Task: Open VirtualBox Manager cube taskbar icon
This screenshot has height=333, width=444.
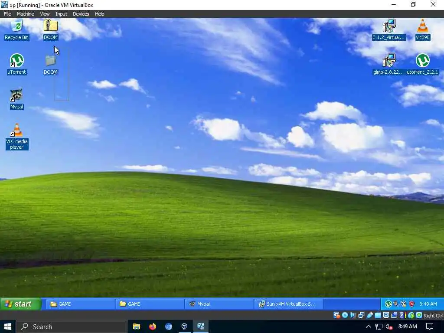Action: point(184,326)
